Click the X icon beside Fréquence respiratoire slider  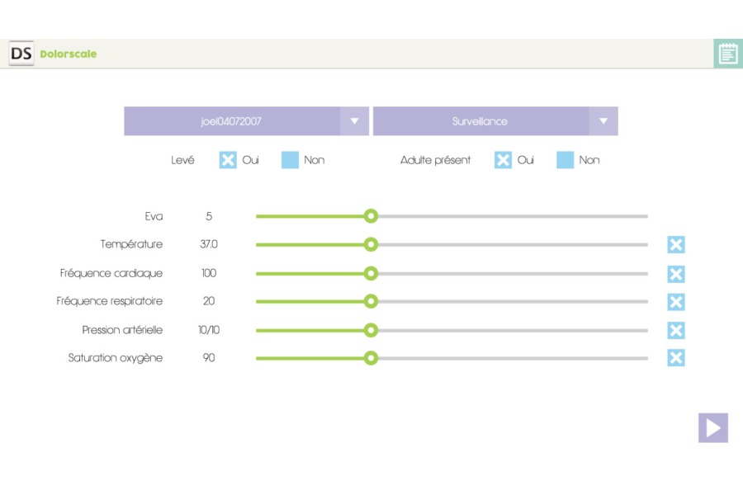[676, 302]
